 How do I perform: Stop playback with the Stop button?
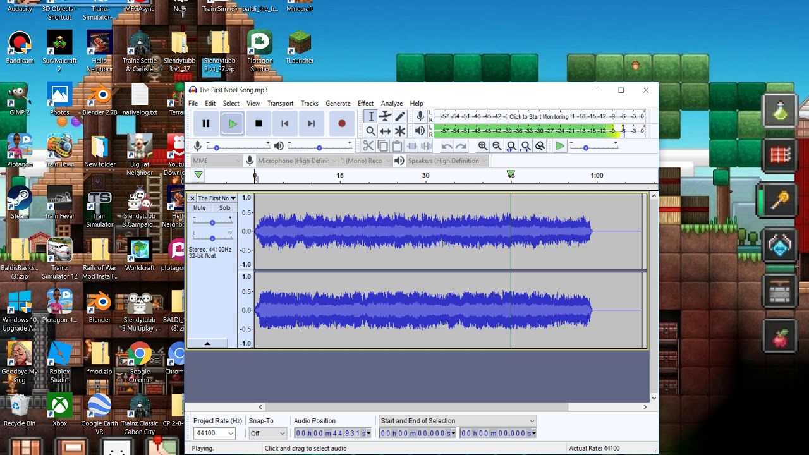click(259, 124)
